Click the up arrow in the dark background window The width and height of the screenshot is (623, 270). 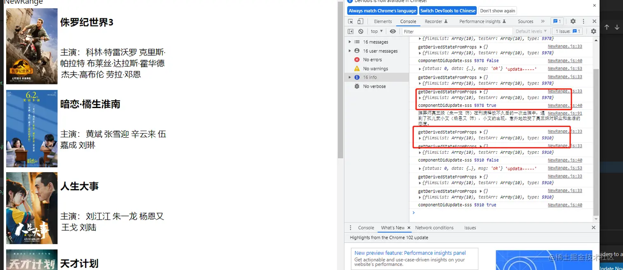(x=607, y=27)
